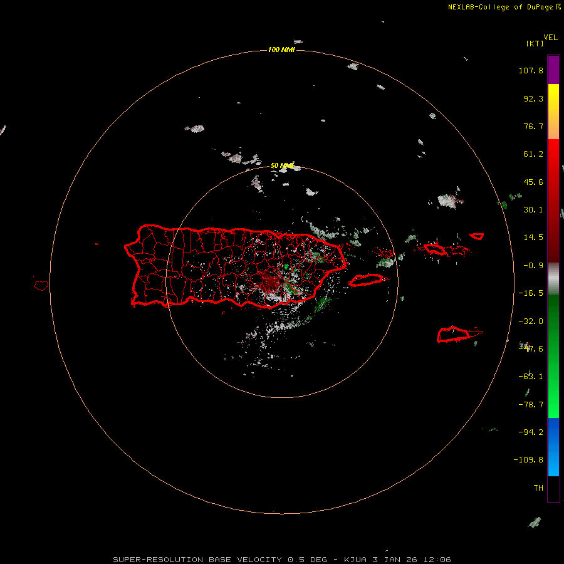Select the 14.5 velocity scale value
Image resolution: width=564 pixels, height=564 pixels.
533,238
